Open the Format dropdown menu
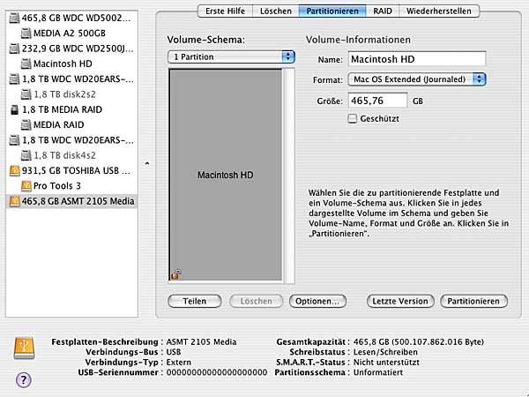The image size is (529, 397). click(417, 79)
